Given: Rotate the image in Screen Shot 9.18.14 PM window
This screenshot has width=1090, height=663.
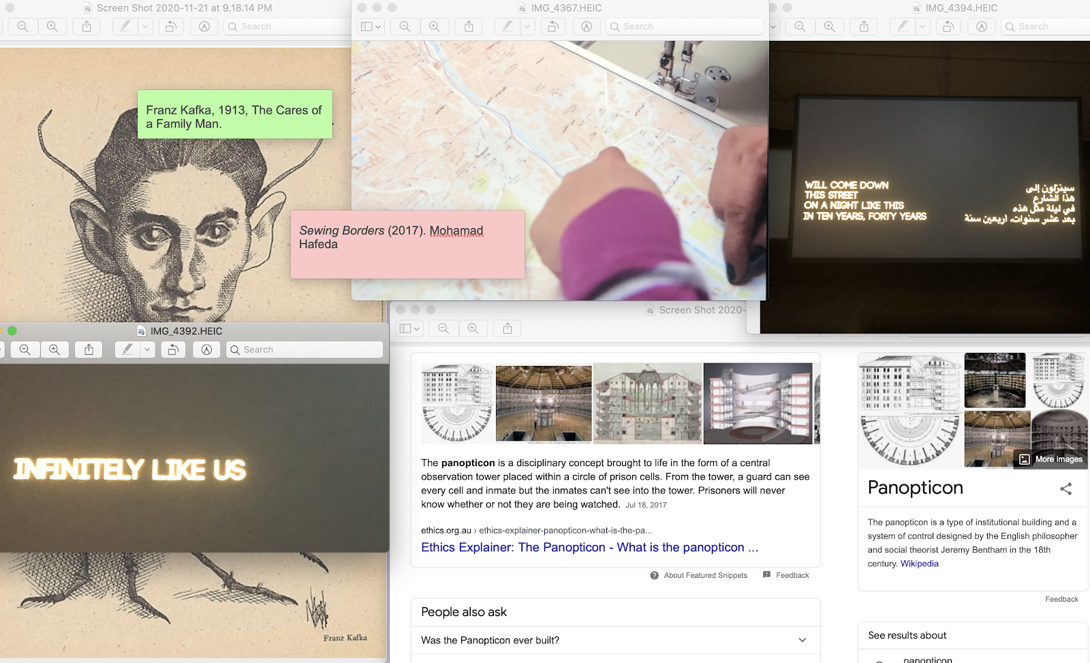Looking at the screenshot, I should pos(171,27).
